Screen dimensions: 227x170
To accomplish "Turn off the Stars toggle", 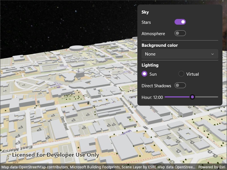I will [180, 22].
